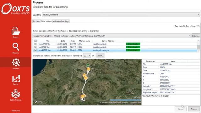The image size is (201, 113).
Task: Select the file name hofj1730.18o
Action: [x=44, y=47]
